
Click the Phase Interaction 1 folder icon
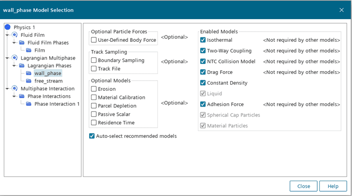coord(29,104)
